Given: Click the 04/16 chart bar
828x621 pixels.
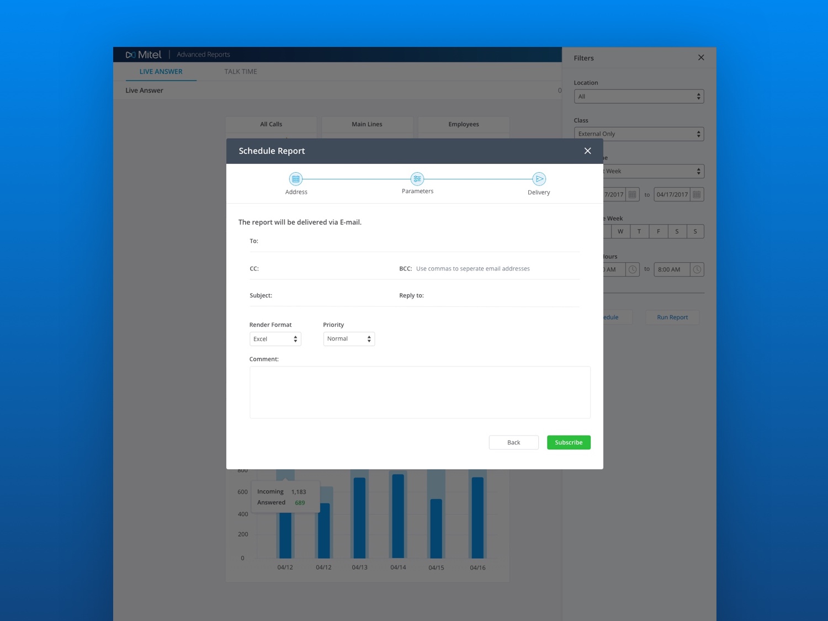Looking at the screenshot, I should 477,517.
